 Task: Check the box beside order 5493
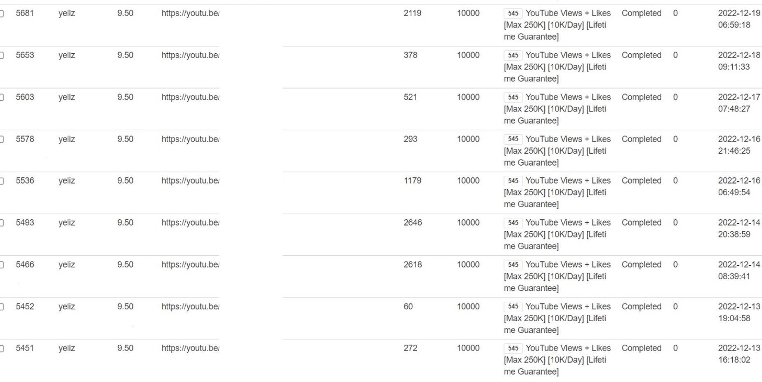point(2,223)
